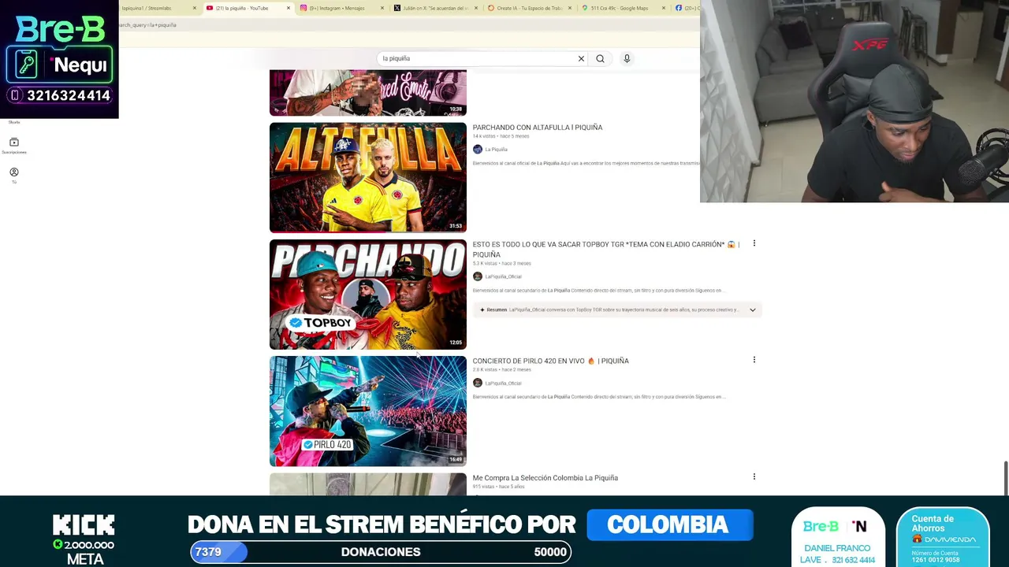The width and height of the screenshot is (1009, 567).
Task: Open the TOPBOY TGR Eladio Carrión video title
Action: 605,250
